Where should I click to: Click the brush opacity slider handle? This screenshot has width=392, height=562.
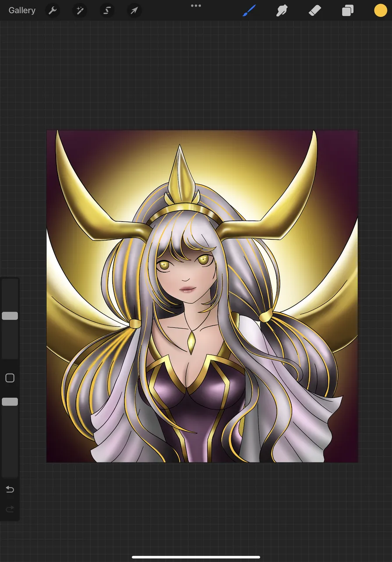10,402
